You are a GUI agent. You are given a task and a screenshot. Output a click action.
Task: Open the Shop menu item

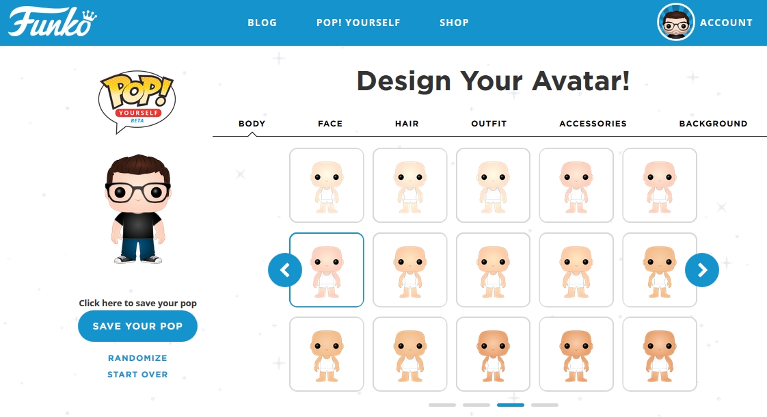point(454,23)
